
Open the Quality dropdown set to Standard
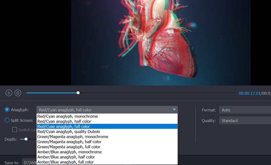[245, 121]
